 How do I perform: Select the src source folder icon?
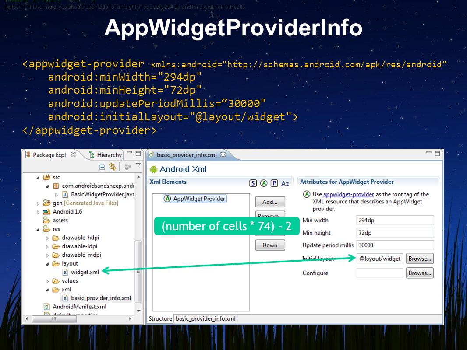[x=46, y=177]
